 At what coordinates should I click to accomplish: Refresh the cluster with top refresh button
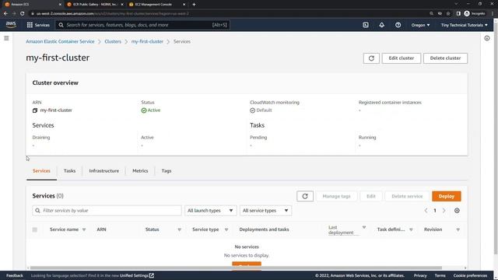371,58
